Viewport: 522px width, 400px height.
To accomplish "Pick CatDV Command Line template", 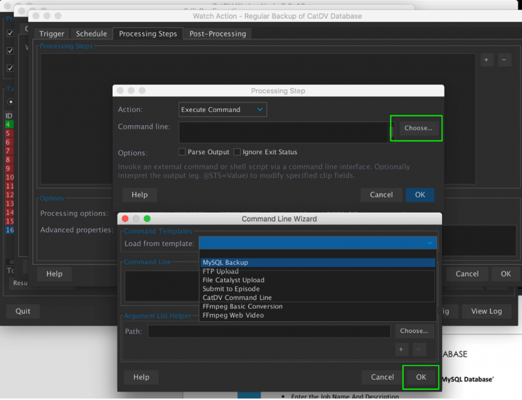I will [x=237, y=298].
